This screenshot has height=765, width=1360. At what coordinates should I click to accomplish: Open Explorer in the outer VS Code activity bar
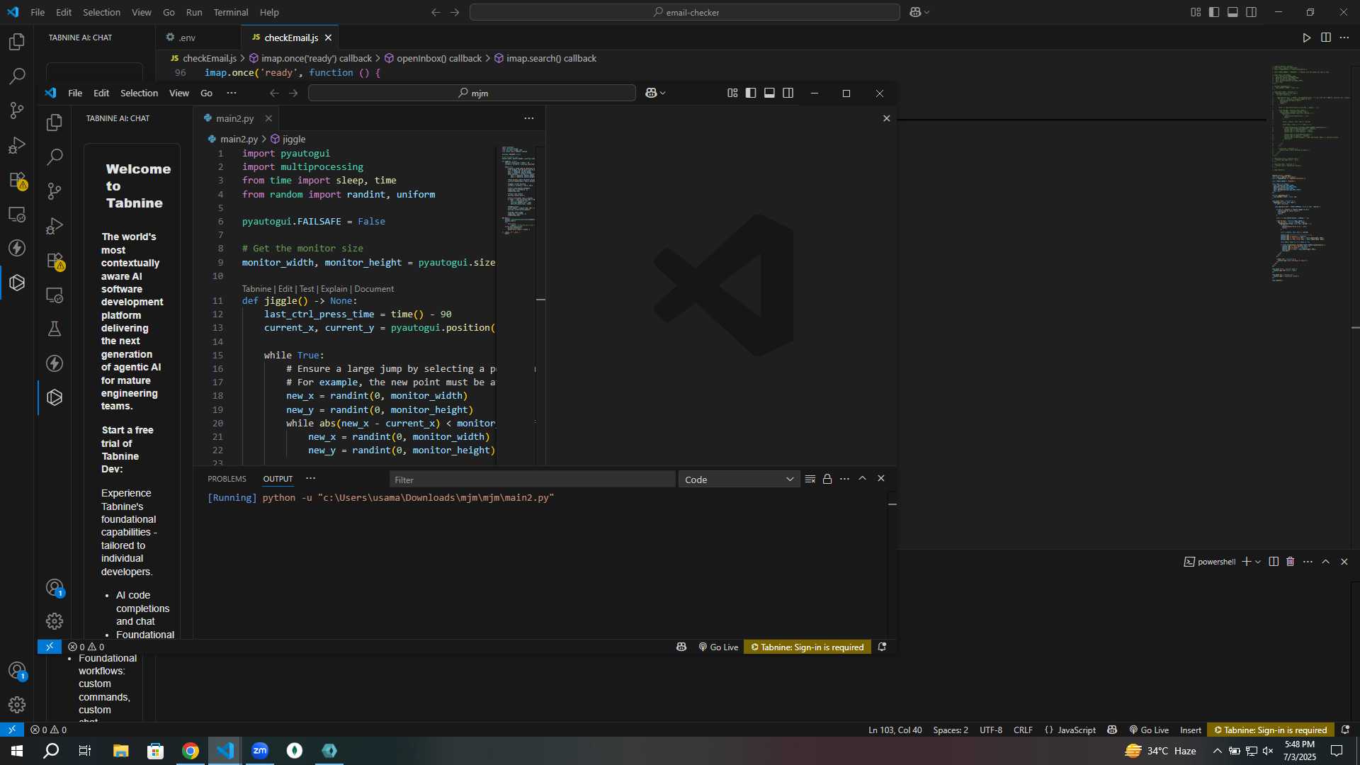(17, 42)
